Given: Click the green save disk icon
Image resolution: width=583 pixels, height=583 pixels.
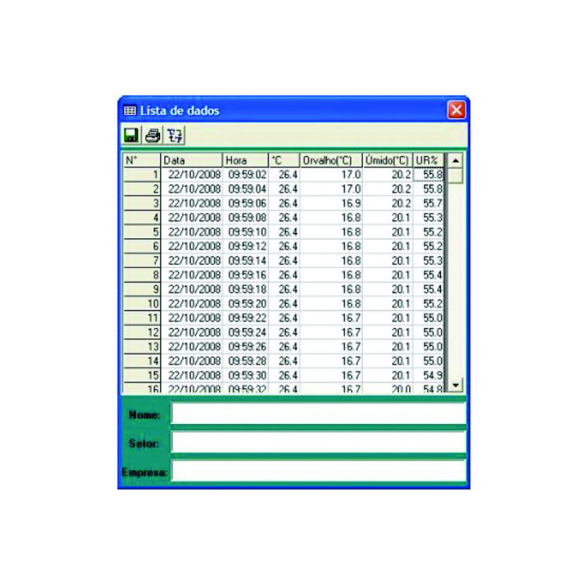Looking at the screenshot, I should 131,135.
